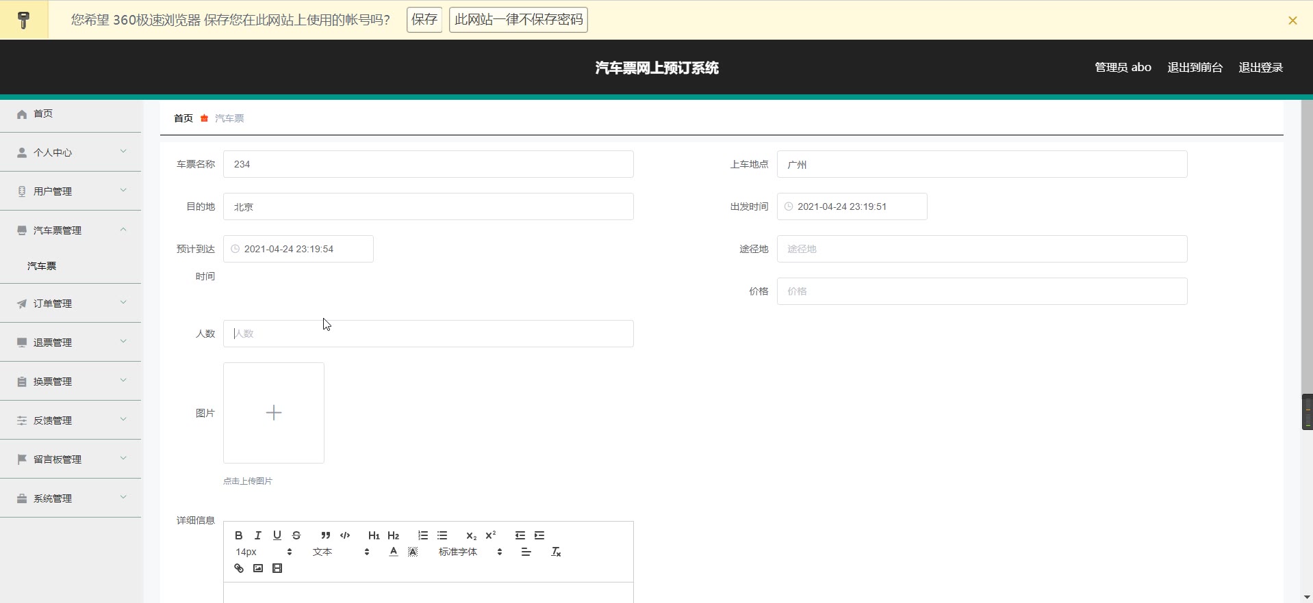1313x603 pixels.
Task: Open the text background color picker
Action: click(x=413, y=552)
